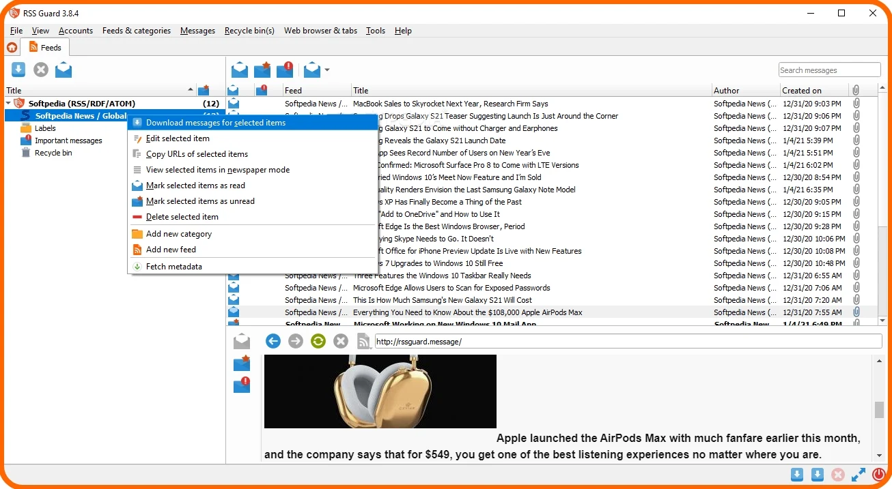Choose Download messages for selected items
Image resolution: width=892 pixels, height=489 pixels.
coord(253,123)
